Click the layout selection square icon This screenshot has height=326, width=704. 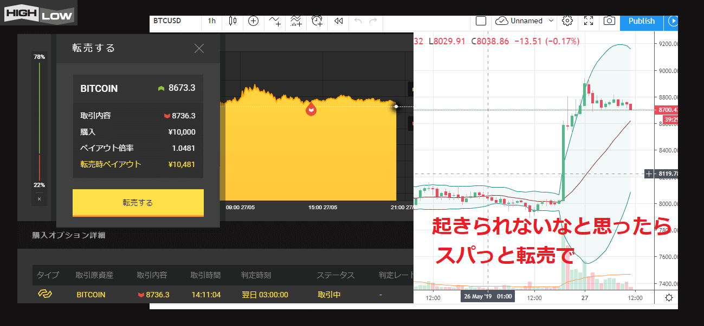click(481, 21)
